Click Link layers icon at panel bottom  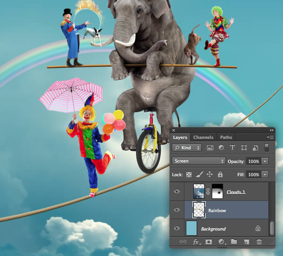[x=183, y=241]
